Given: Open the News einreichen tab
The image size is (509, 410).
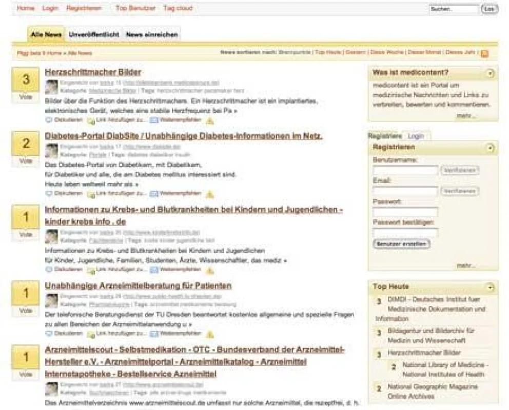Looking at the screenshot, I should (x=151, y=34).
